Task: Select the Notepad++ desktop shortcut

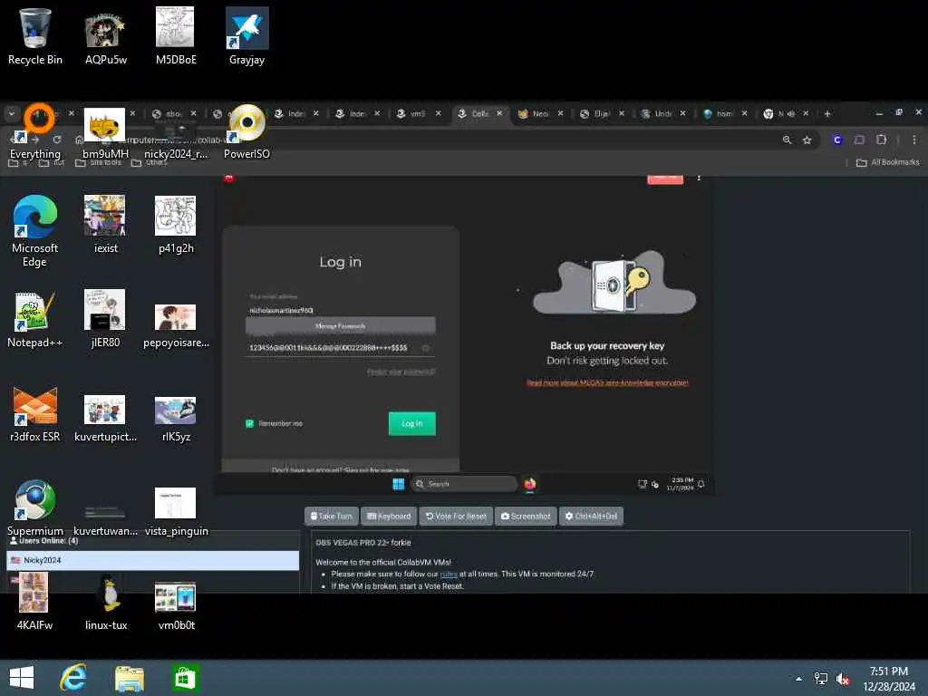Action: [35, 320]
